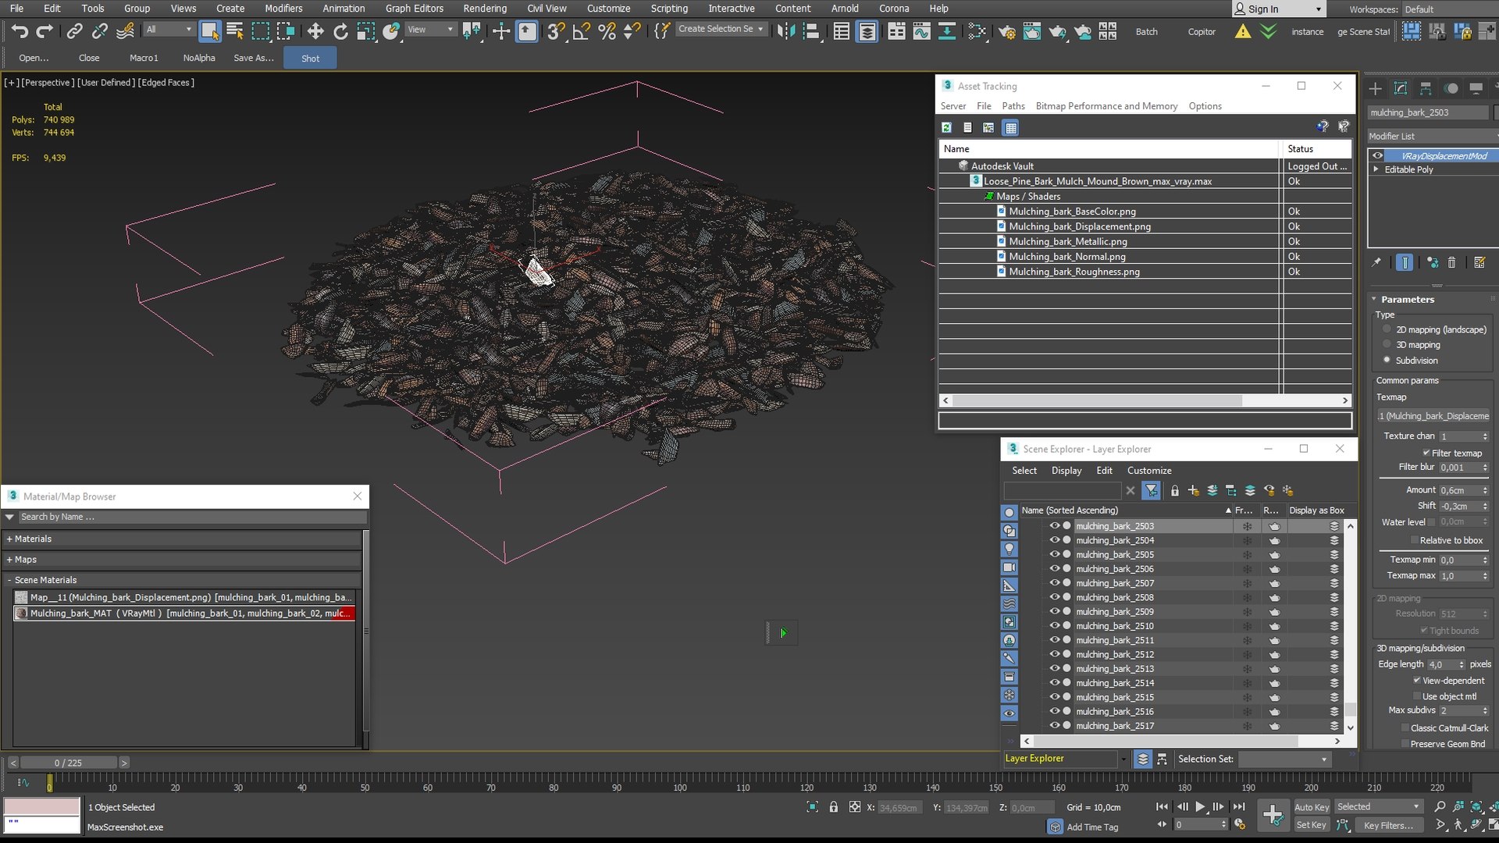Toggle the View-dependent checkbox

coord(1417,680)
